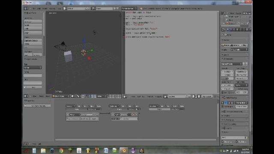Select the Scene tab icon in Properties

[x=231, y=30]
